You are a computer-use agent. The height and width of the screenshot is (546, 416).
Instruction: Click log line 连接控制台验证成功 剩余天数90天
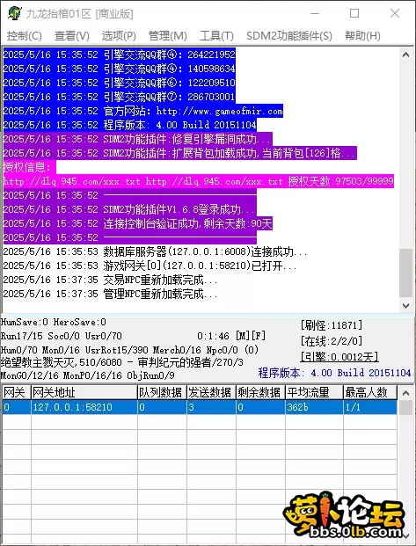point(137,223)
